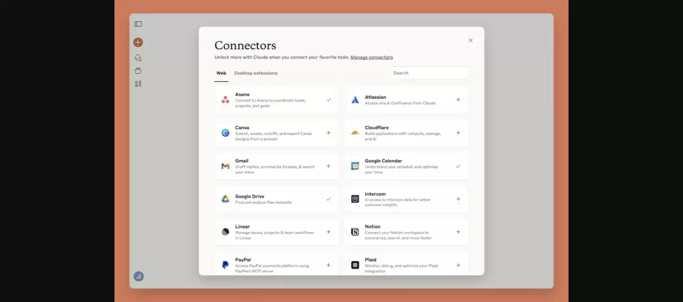This screenshot has height=302, width=683.
Task: Add the Canva connector with its plus
Action: tap(328, 133)
